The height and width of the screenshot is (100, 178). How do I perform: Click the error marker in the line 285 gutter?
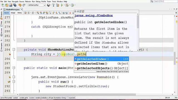(x=10, y=54)
